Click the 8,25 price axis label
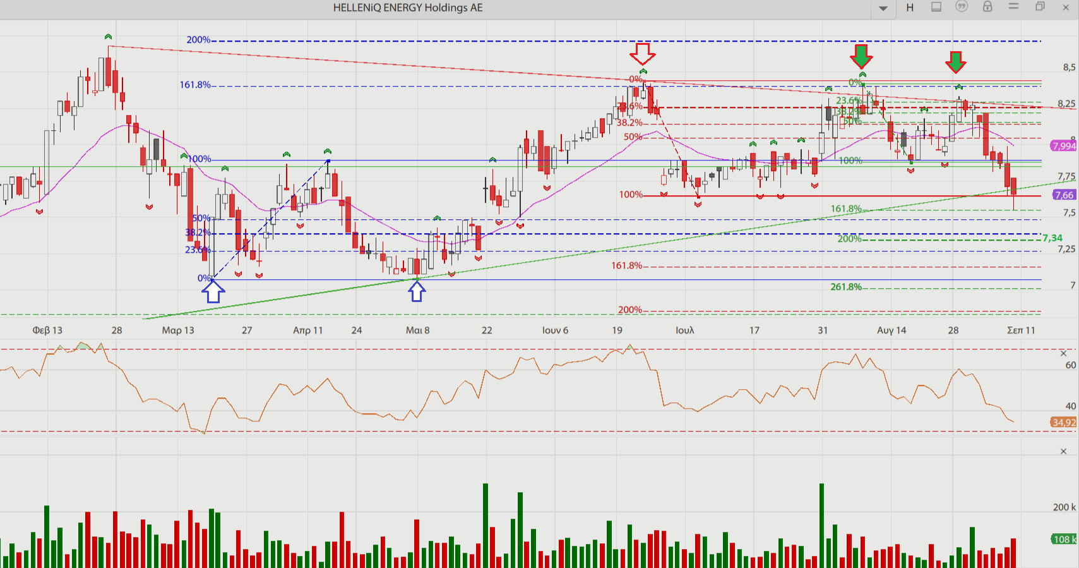The height and width of the screenshot is (568, 1079). 1066,104
